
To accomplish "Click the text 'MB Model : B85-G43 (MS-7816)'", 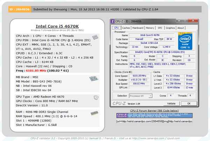I will click(38, 82).
